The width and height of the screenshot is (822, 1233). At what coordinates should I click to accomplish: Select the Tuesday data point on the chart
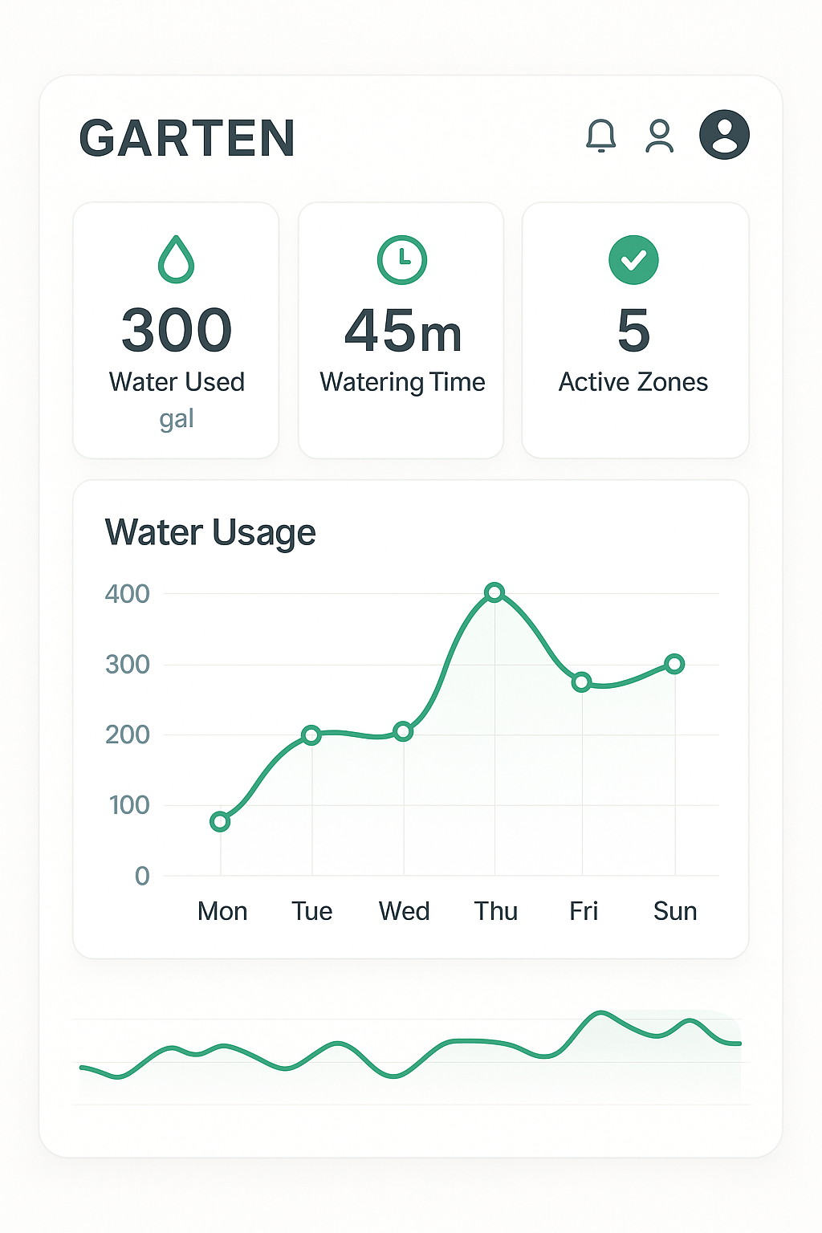311,735
